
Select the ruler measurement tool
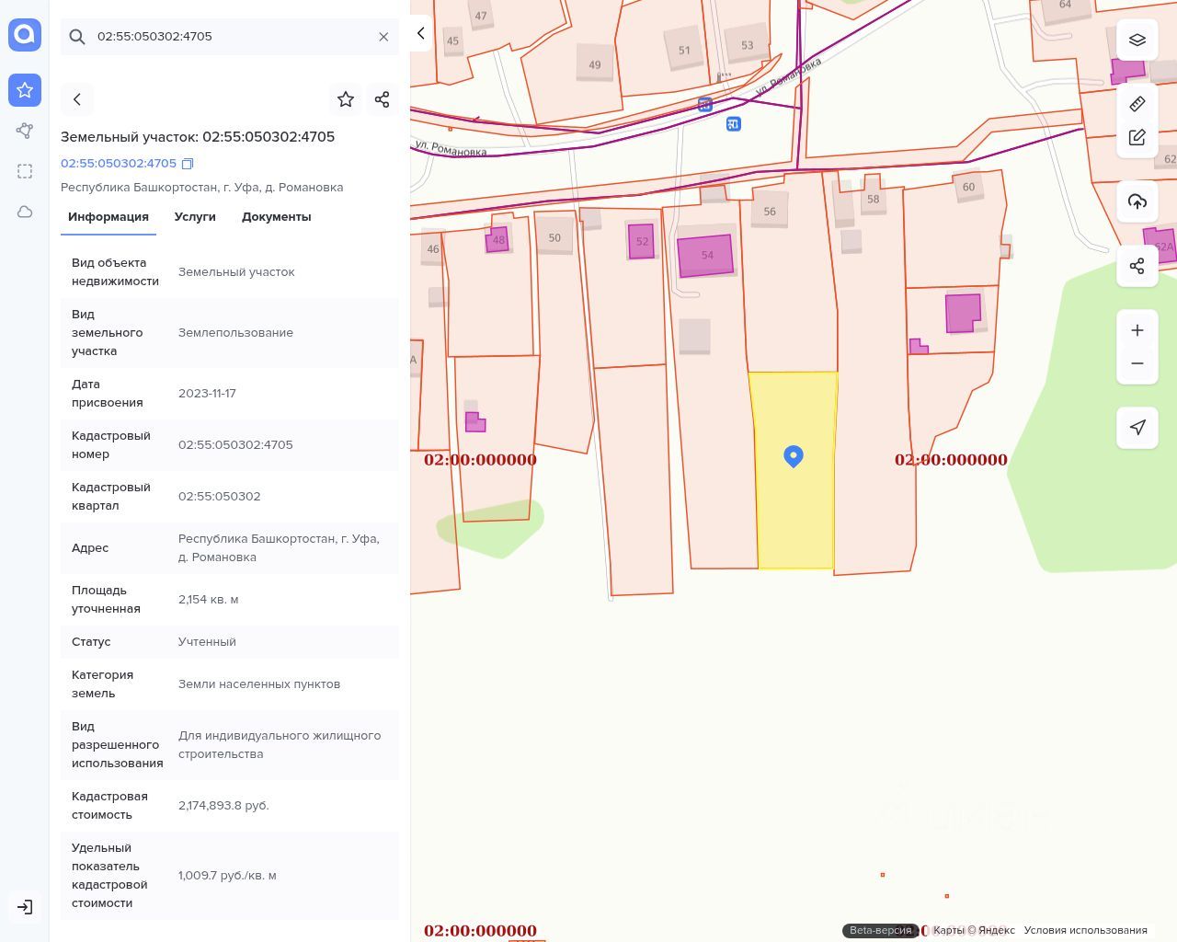coord(1137,104)
